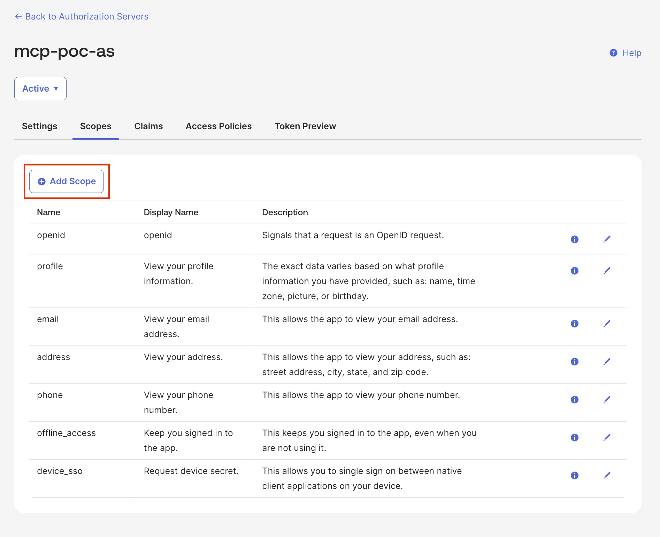Open the Claims tab
Image resolution: width=660 pixels, height=537 pixels.
[148, 126]
